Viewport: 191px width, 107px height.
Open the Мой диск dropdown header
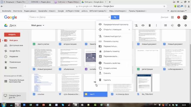(38, 25)
